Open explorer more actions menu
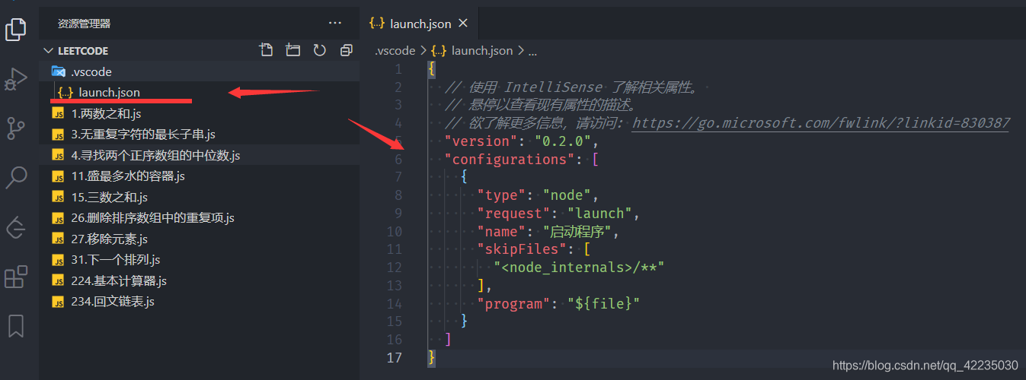The image size is (1026, 380). pyautogui.click(x=335, y=24)
